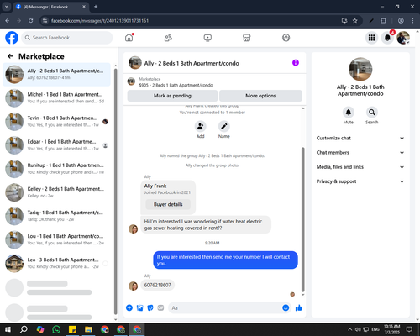Open ENG language indicator in tray
Viewport: 420px width, 336px height.
(x=375, y=329)
